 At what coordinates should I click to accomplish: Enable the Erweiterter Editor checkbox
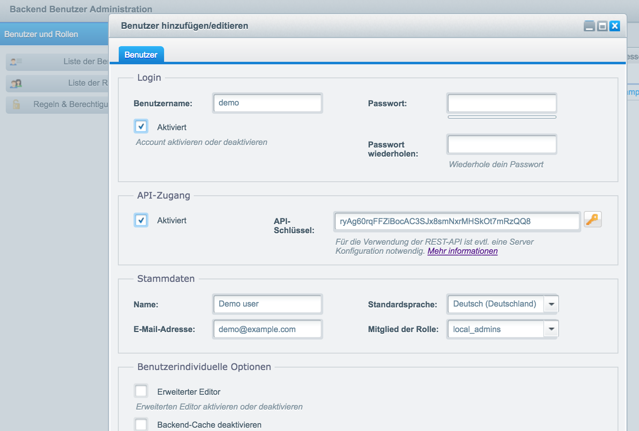coord(141,391)
